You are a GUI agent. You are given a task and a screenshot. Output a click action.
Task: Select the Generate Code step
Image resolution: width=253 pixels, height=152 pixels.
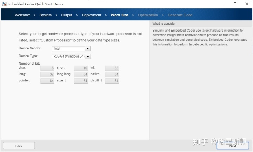click(180, 15)
